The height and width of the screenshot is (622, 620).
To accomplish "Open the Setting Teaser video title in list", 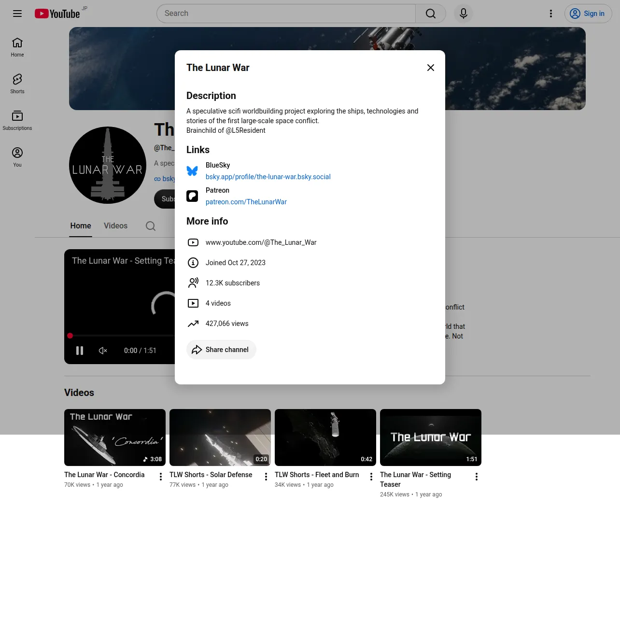I will (x=415, y=480).
